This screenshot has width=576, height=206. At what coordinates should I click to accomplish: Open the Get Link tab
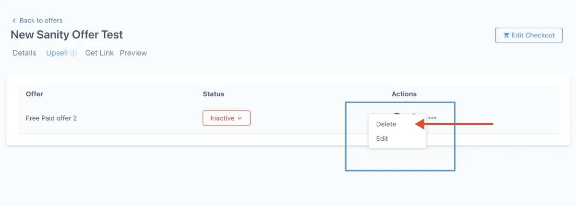[x=99, y=53]
